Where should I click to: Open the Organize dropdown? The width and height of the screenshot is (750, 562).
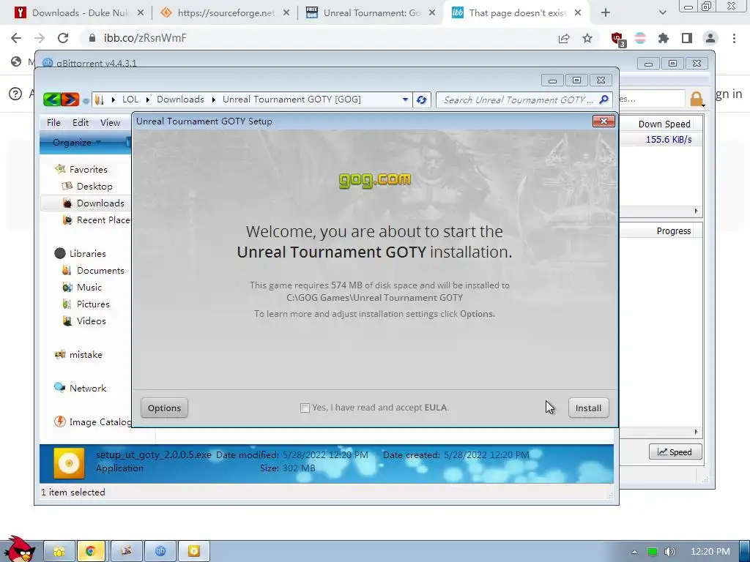76,142
